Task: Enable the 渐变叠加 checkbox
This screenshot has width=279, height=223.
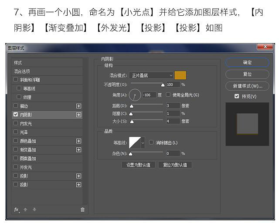Action: pyautogui.click(x=16, y=149)
